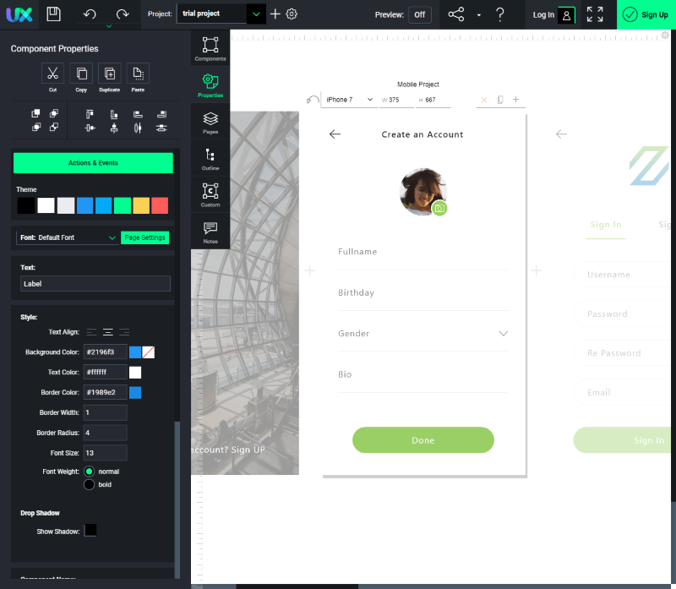Click the Duplicate component icon
The image size is (676, 589).
point(109,74)
